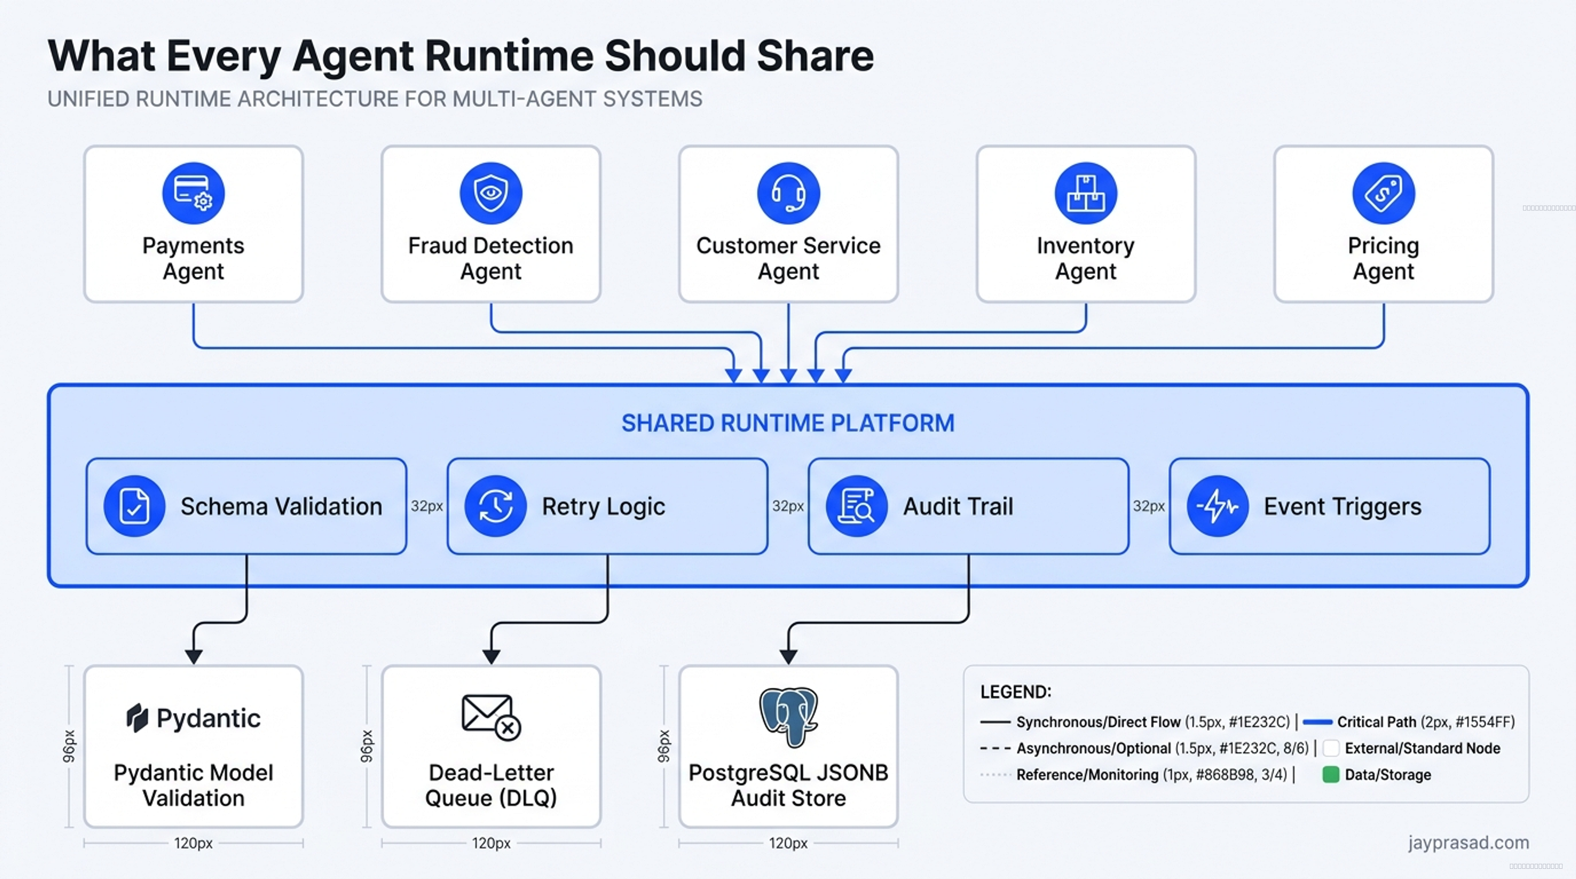Image resolution: width=1576 pixels, height=879 pixels.
Task: Click the Unified Runtime Architecture subtitle
Action: pyautogui.click(x=375, y=99)
